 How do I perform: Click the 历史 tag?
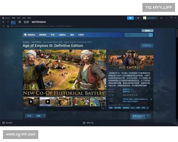point(143,108)
